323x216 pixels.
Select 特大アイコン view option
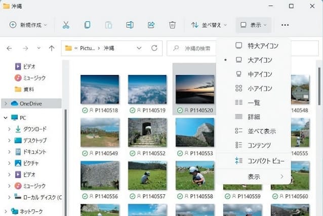coord(263,46)
